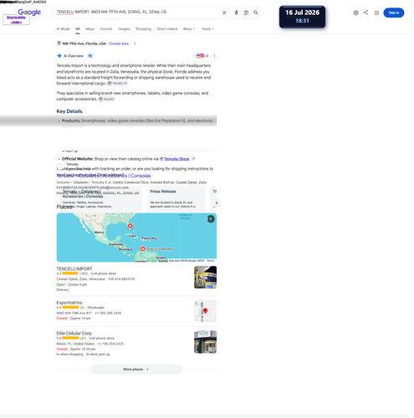Open the Tencelu +2 source chip
This screenshot has width=414, height=418.
pyautogui.click(x=118, y=84)
